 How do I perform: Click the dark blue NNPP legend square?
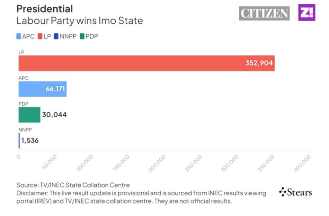coord(56,37)
